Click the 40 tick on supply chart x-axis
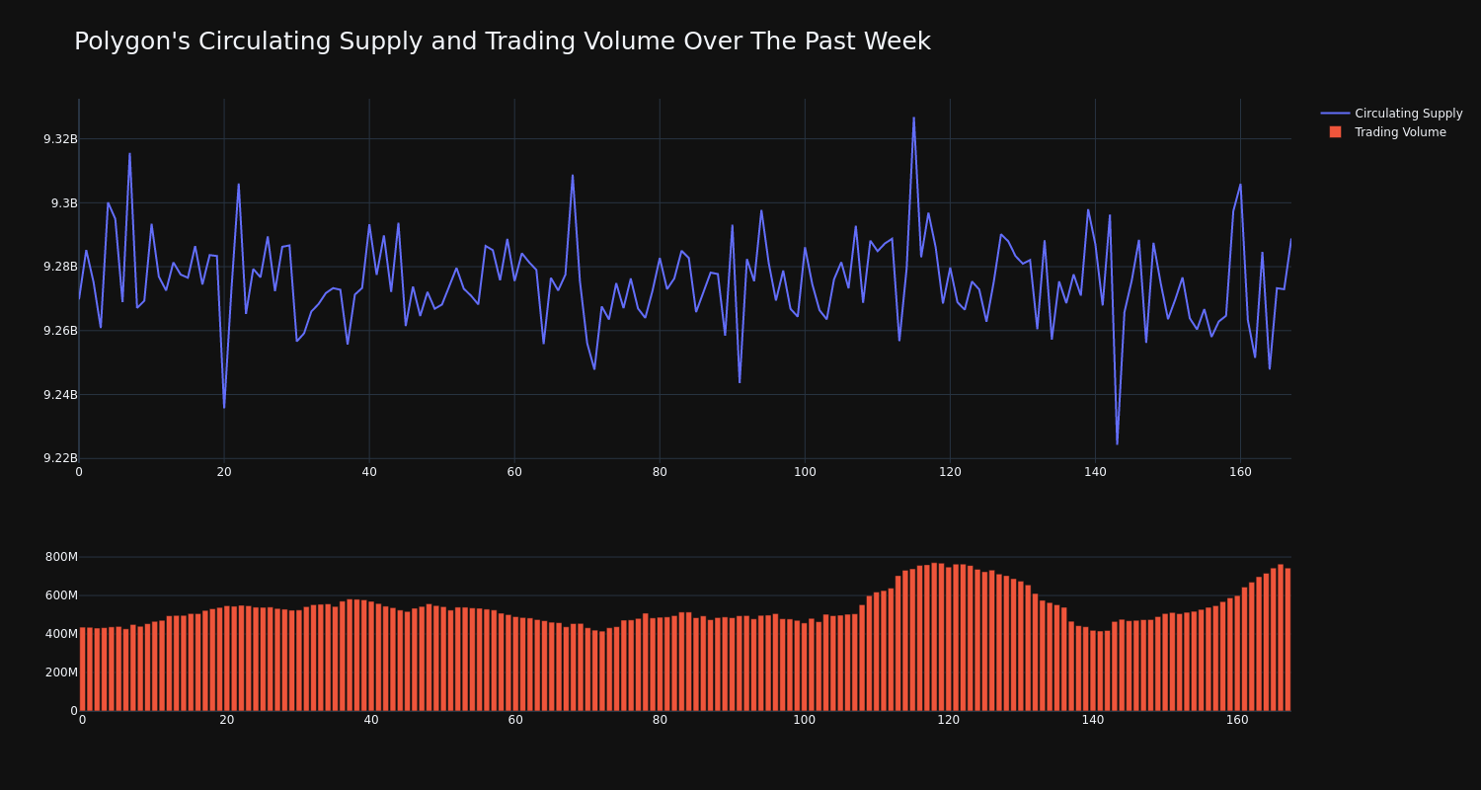Screen dimensions: 1481x790 point(369,472)
